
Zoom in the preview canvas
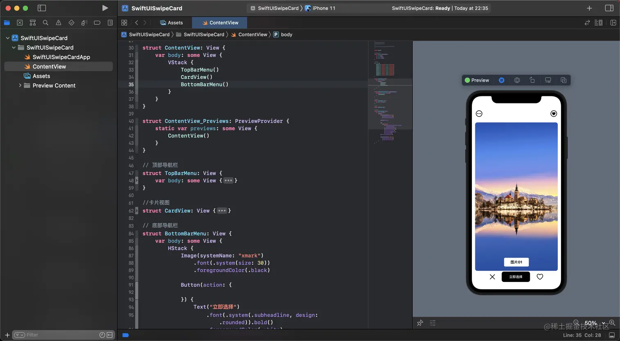coord(612,323)
